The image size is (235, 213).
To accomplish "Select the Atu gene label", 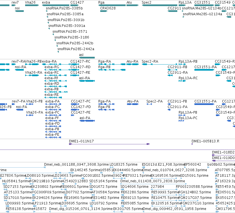I will point(129,2).
